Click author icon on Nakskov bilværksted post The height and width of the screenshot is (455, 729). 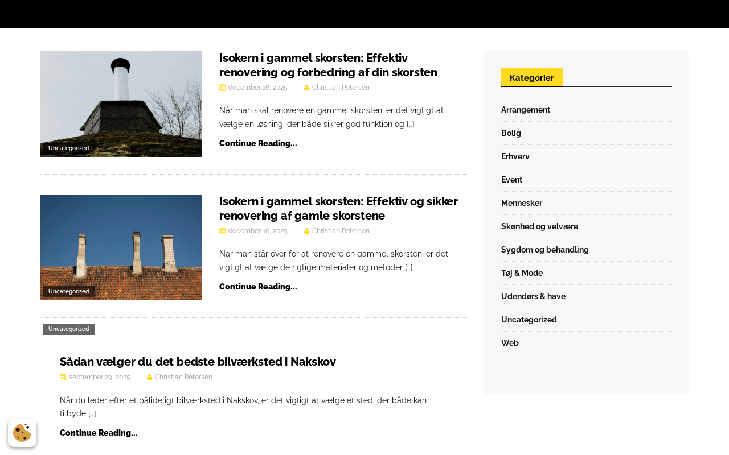click(149, 377)
